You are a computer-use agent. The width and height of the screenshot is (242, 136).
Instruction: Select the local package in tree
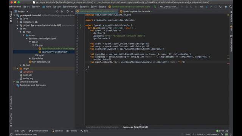(39, 55)
